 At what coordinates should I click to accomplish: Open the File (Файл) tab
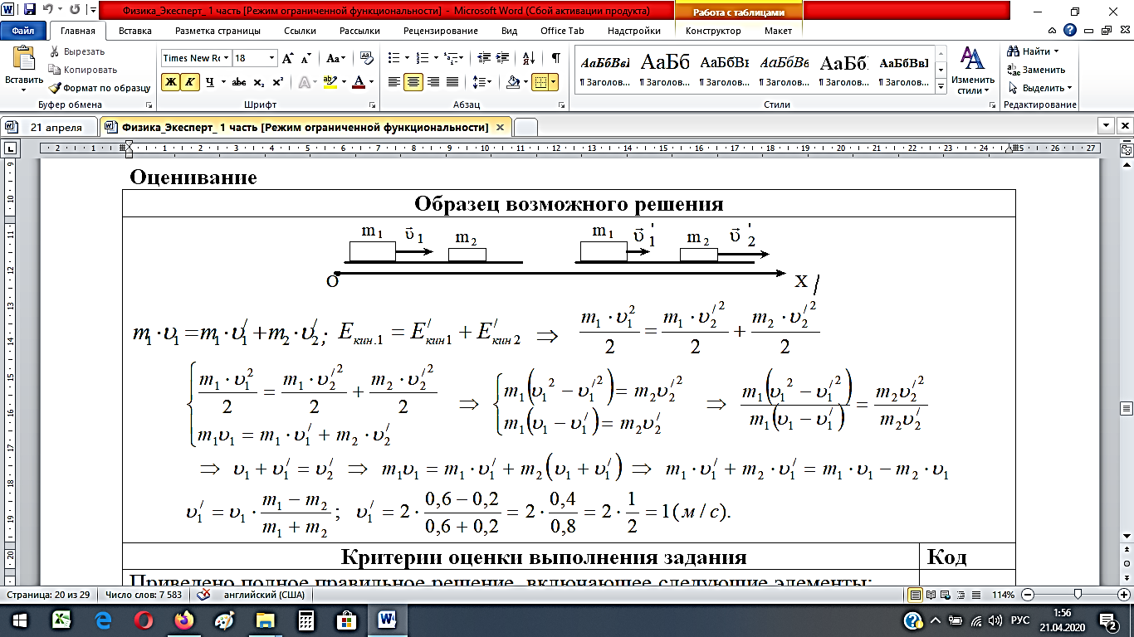(x=22, y=31)
